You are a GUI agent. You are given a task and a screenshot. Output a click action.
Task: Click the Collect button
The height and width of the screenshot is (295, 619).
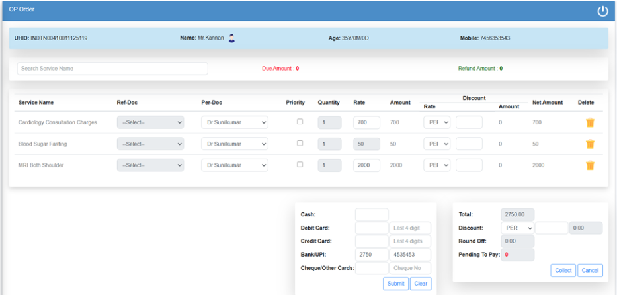(x=563, y=270)
